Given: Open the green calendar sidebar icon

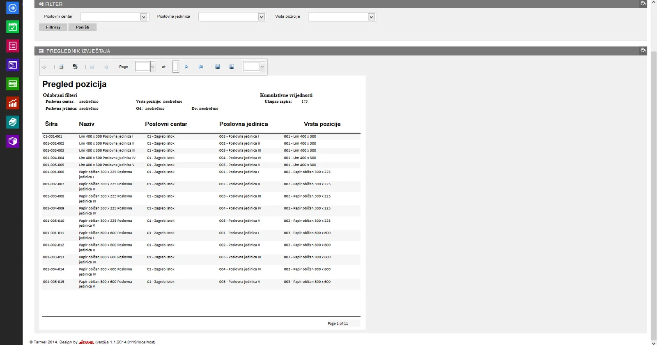Looking at the screenshot, I should point(13,27).
